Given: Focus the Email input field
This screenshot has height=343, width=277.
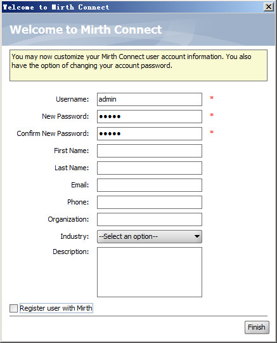Looking at the screenshot, I should coord(150,185).
